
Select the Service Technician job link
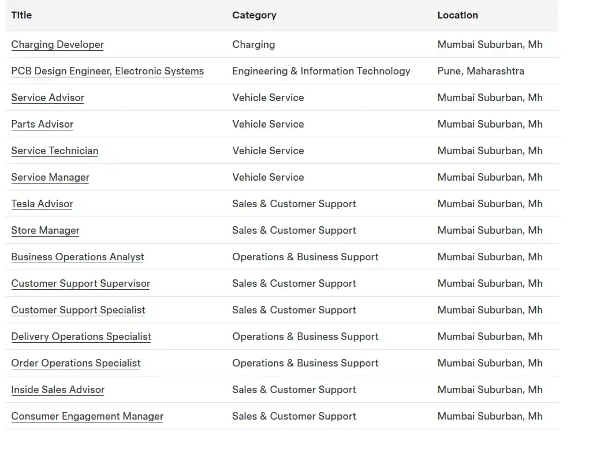tap(54, 151)
